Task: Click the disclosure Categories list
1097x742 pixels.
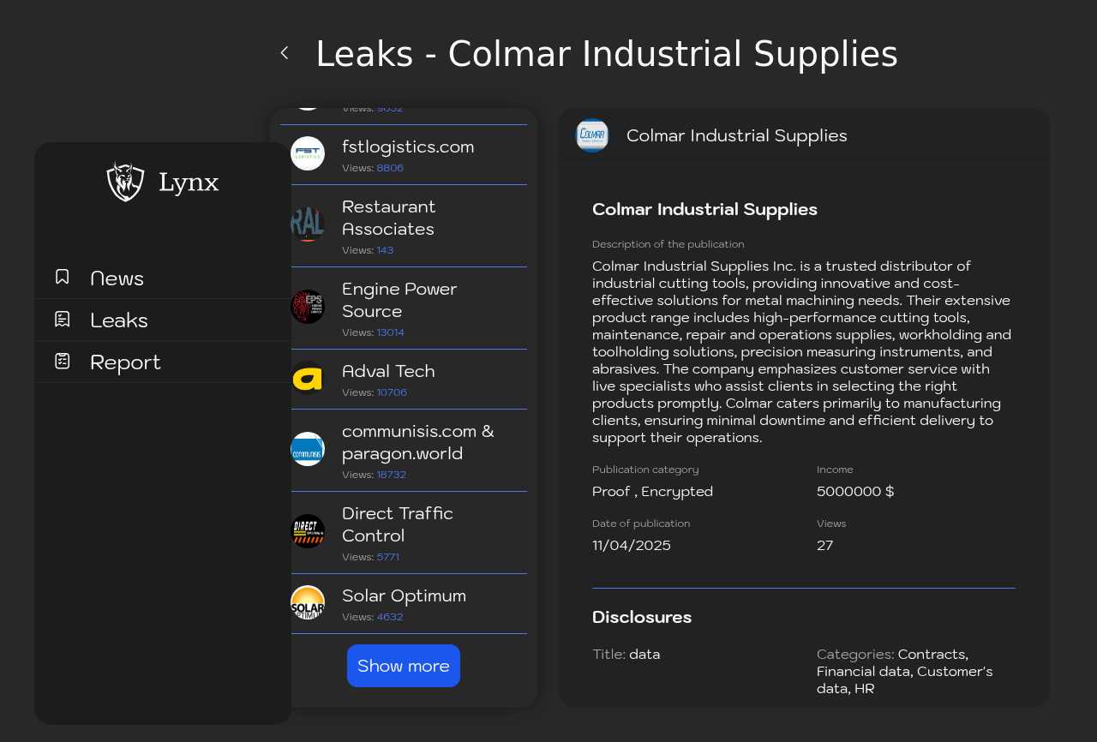Action: (x=905, y=671)
